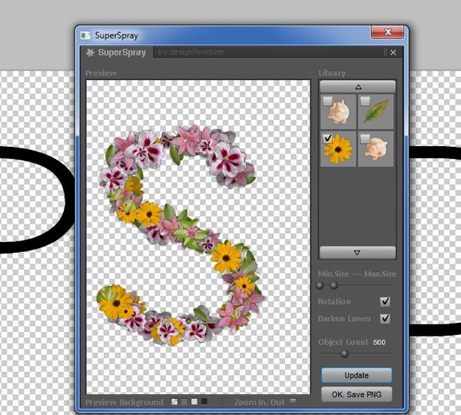Click the Object Count slider handle
Image resolution: width=461 pixels, height=415 pixels.
(344, 354)
